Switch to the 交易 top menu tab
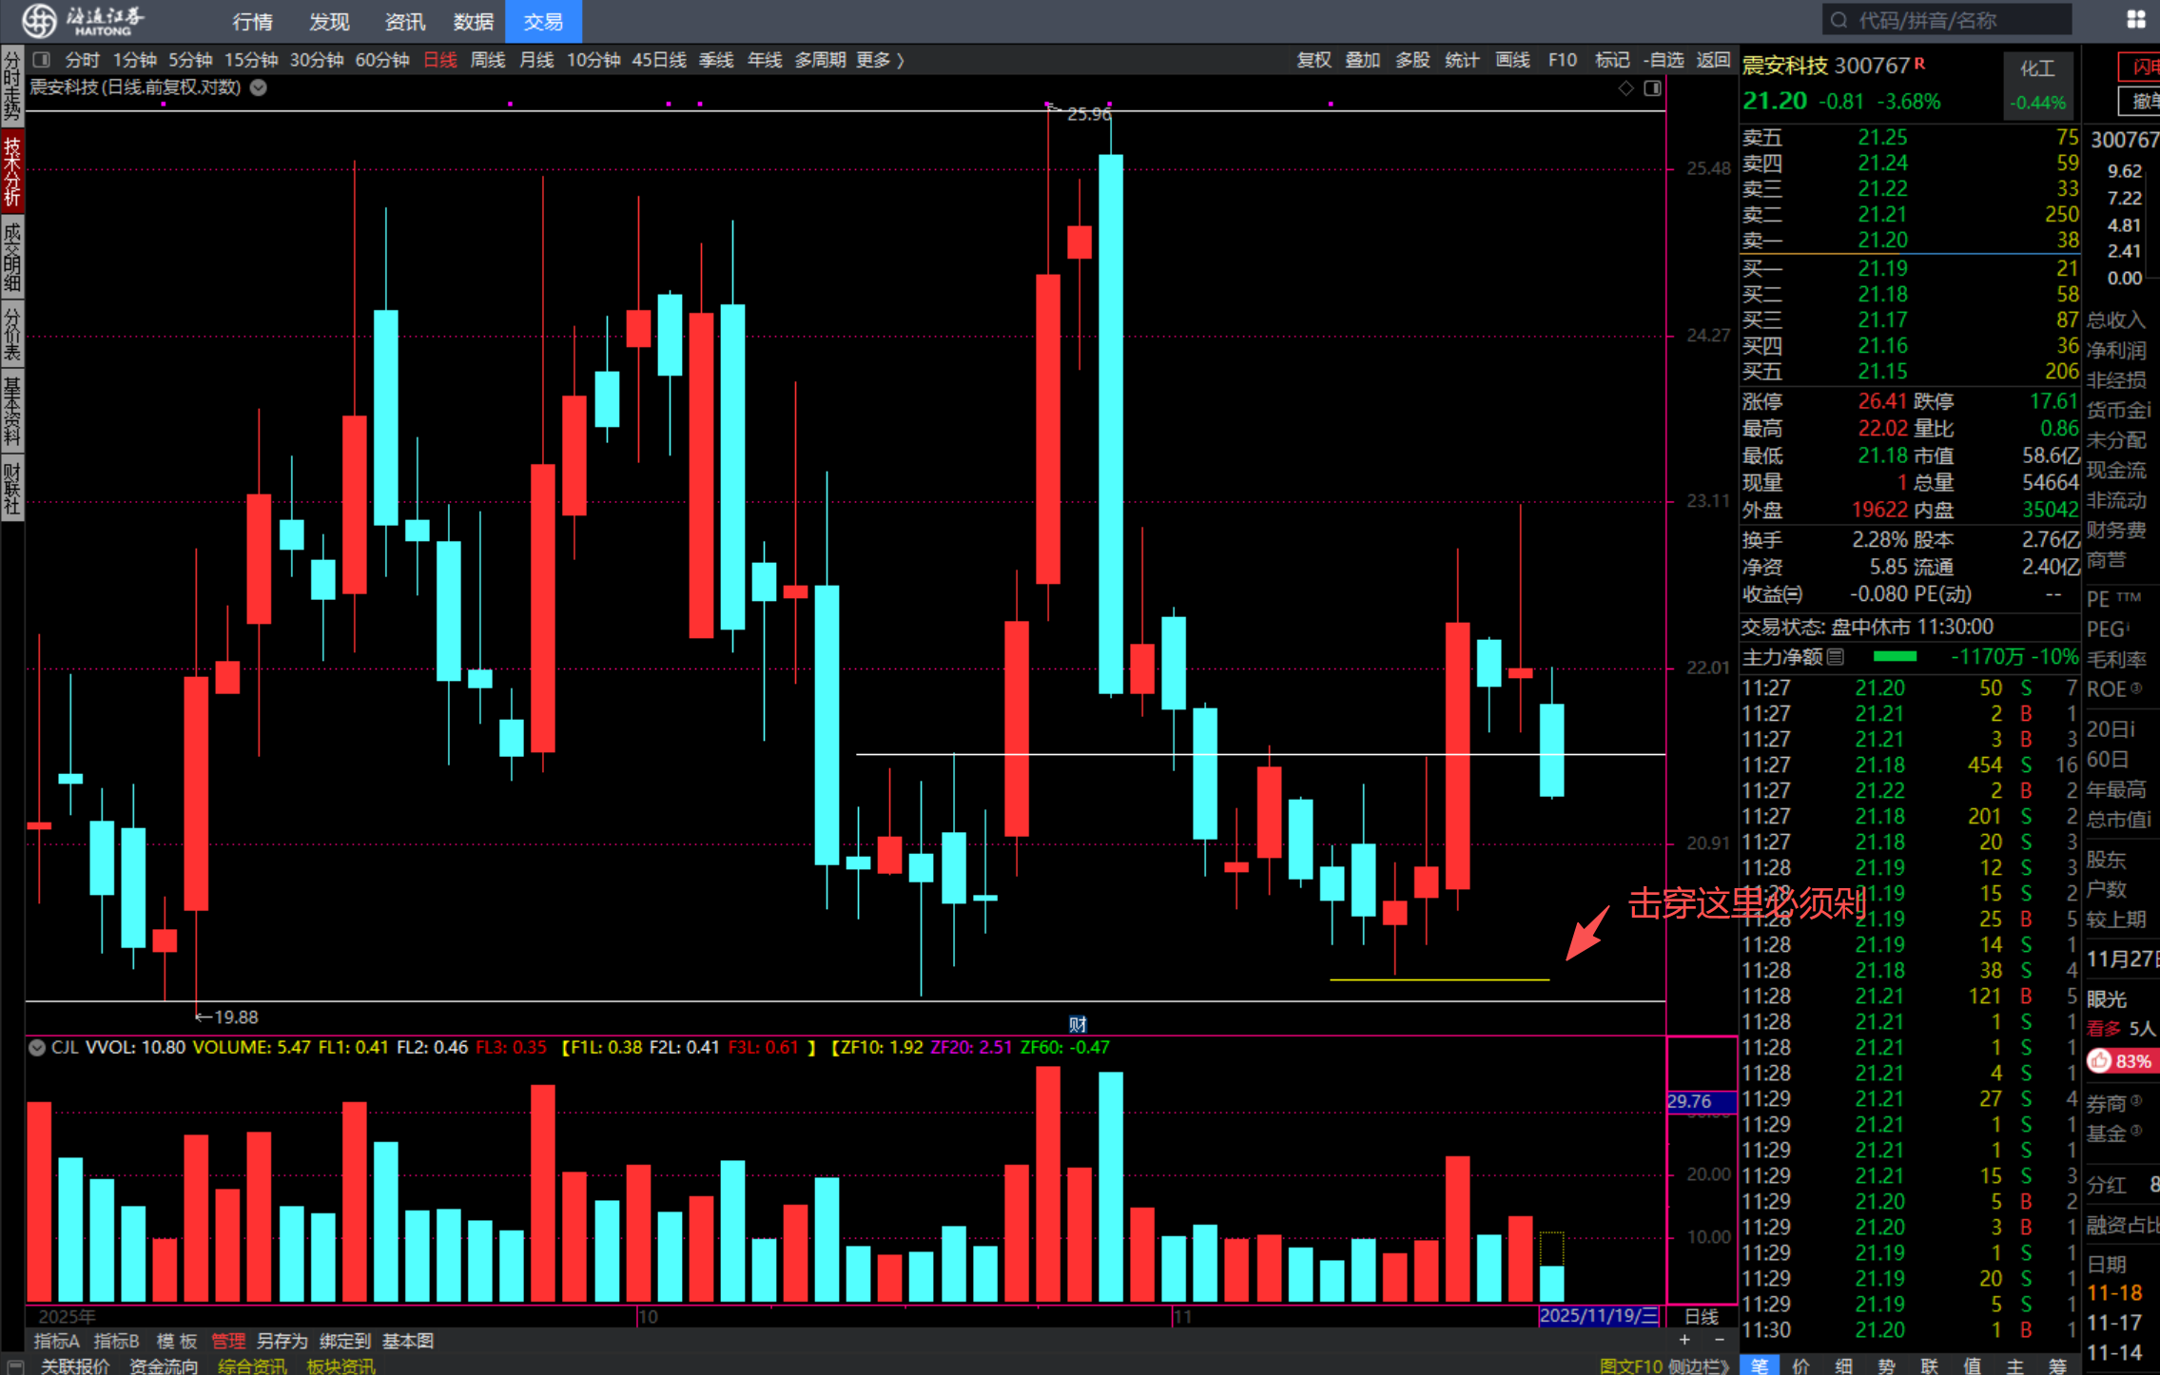 click(543, 21)
